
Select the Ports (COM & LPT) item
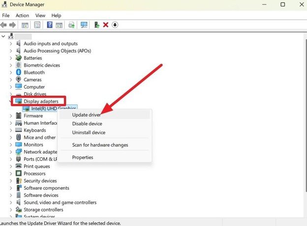coord(40,159)
